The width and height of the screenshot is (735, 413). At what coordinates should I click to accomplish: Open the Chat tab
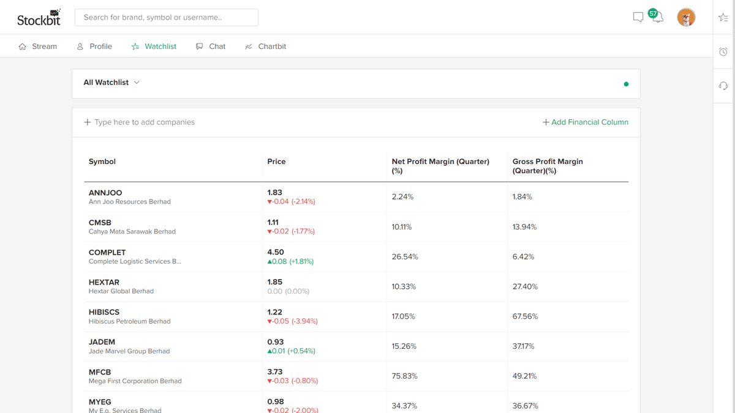coord(211,47)
